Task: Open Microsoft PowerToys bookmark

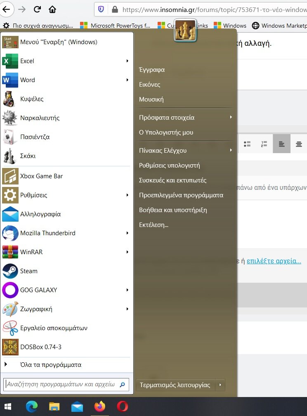Action: click(x=115, y=26)
